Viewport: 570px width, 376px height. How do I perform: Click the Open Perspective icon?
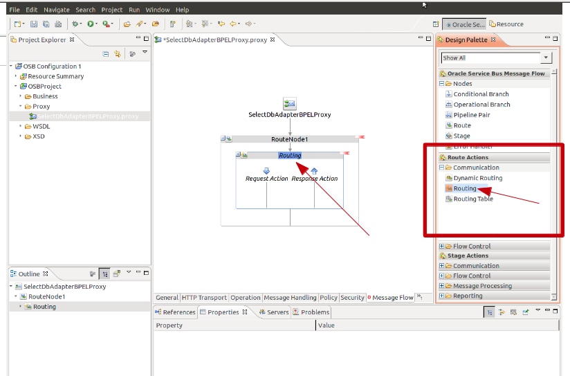[436, 24]
